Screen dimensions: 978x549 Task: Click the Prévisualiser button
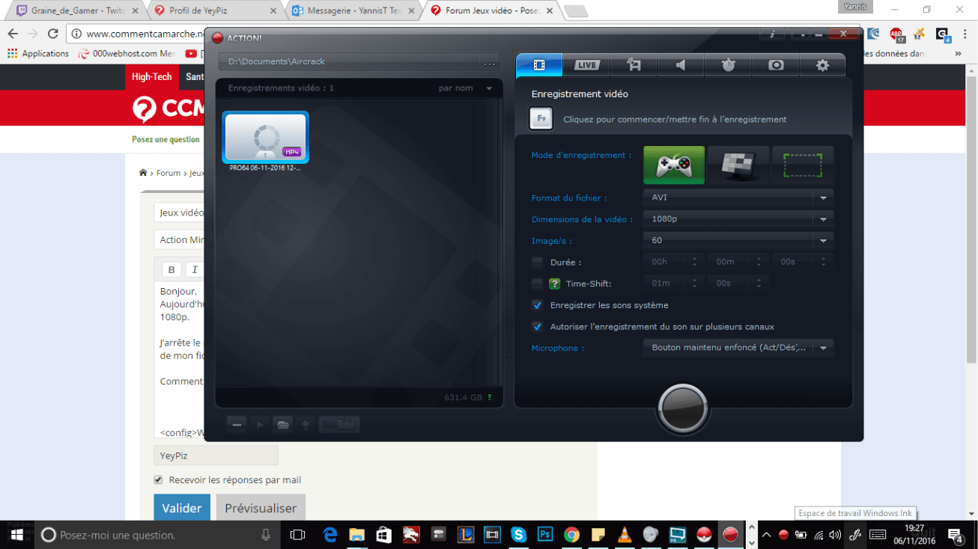point(261,508)
